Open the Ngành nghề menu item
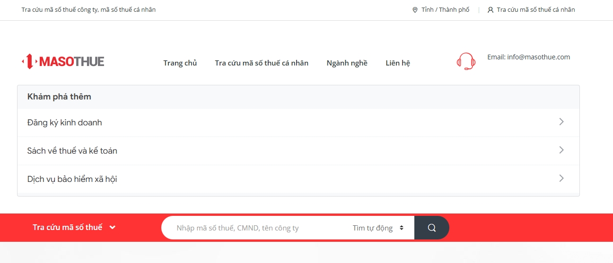The height and width of the screenshot is (263, 613). (x=347, y=63)
